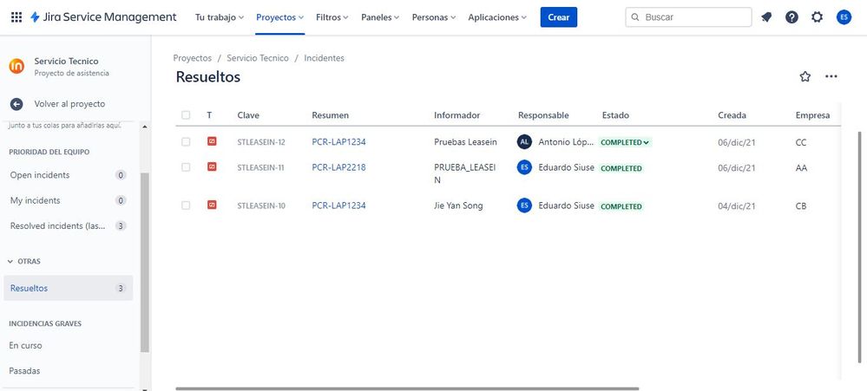Star the Resueltos queue
Screen dimensions: 867x391
(805, 77)
